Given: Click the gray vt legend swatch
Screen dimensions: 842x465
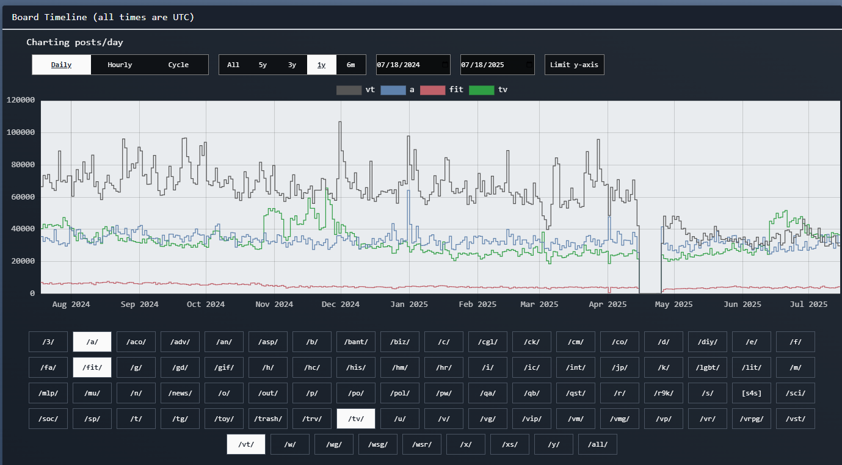Looking at the screenshot, I should (x=349, y=90).
